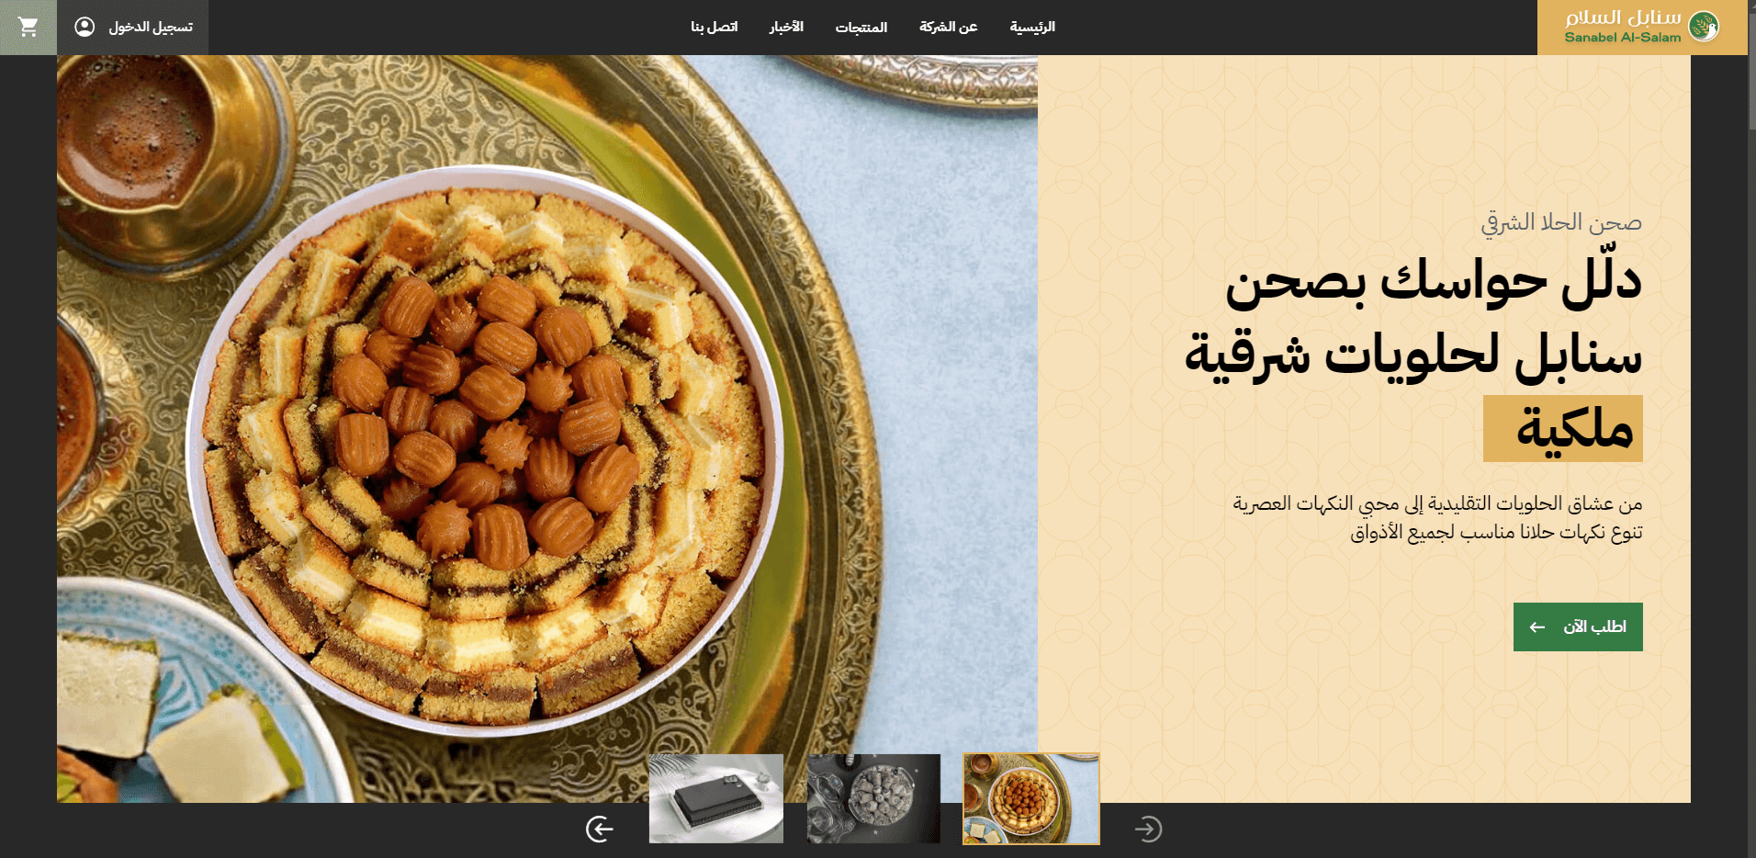This screenshot has height=858, width=1756.
Task: Click the page vertical scrollbar
Action: pos(1751,429)
